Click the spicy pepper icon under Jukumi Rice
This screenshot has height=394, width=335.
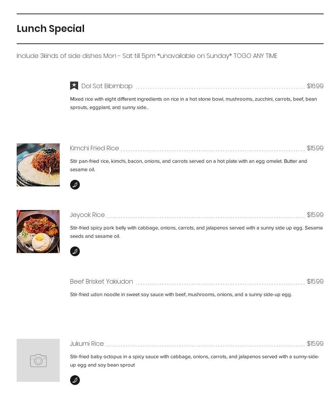pyautogui.click(x=75, y=380)
